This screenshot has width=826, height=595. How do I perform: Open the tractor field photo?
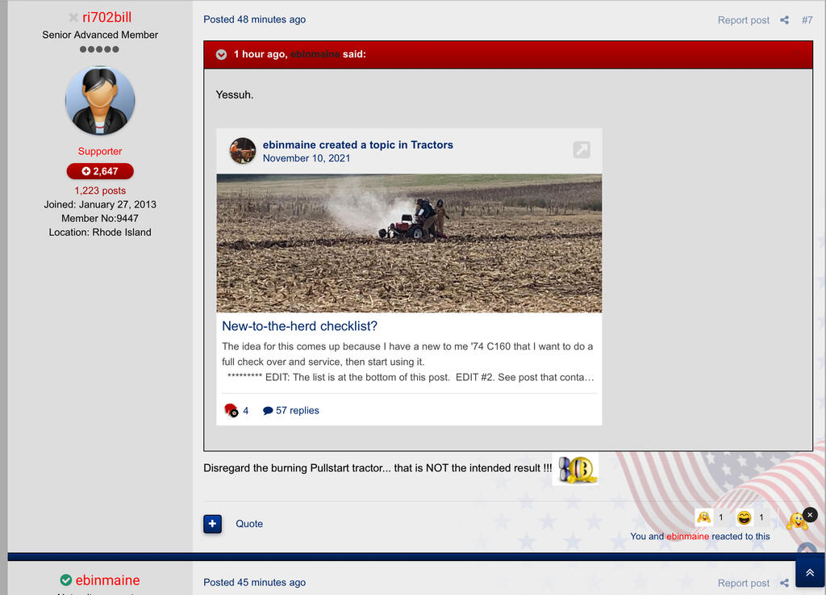click(409, 244)
